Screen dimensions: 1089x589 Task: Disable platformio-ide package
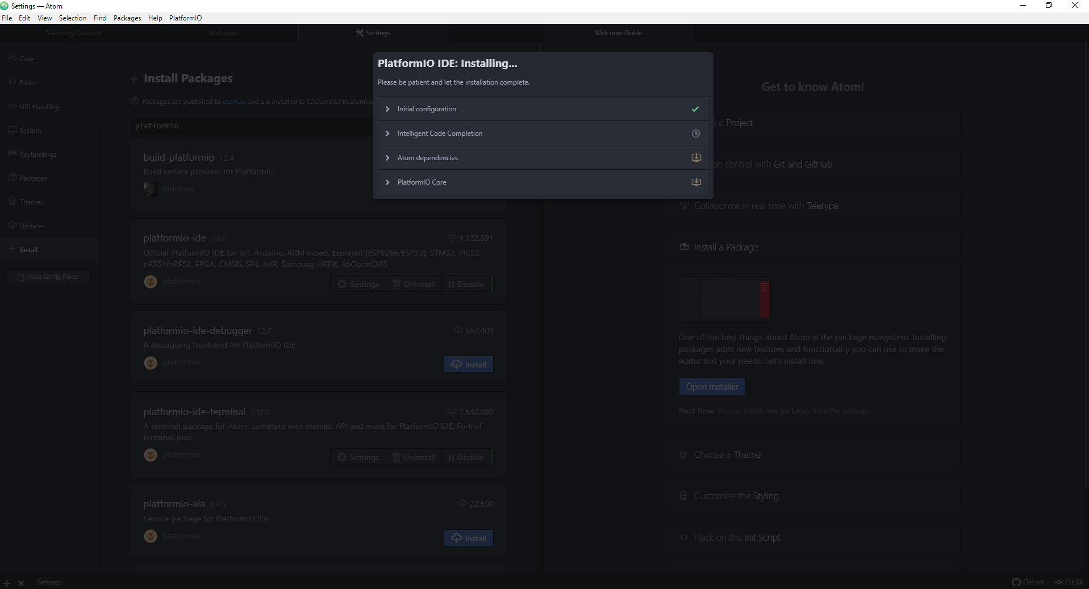pos(466,284)
